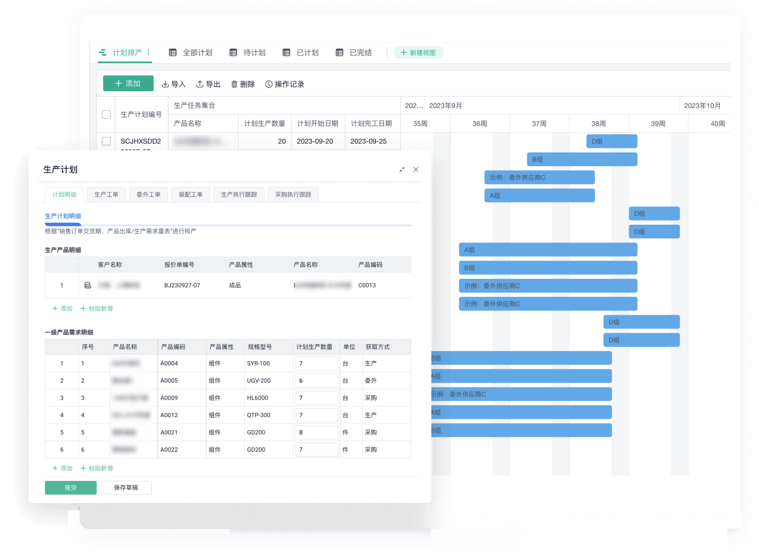Click the 新建视图 button
Image resolution: width=759 pixels, height=553 pixels.
(x=419, y=52)
